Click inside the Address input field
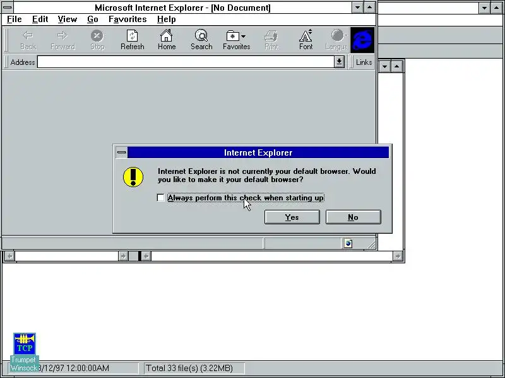This screenshot has height=378, width=505. click(x=186, y=62)
